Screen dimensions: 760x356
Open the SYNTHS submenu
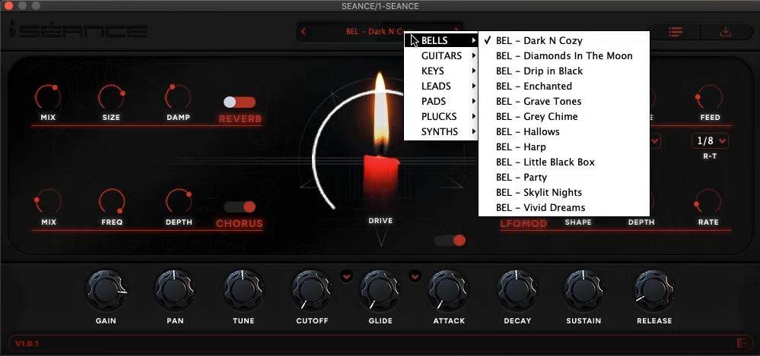(x=441, y=131)
